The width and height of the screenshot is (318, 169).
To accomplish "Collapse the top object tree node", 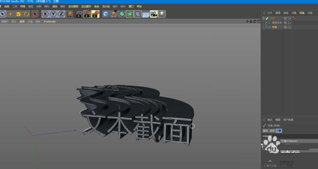I will 263,18.
